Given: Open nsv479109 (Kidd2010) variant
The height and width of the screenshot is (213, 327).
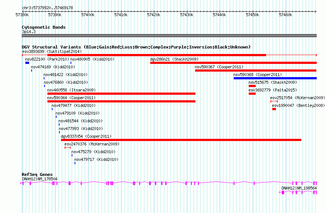Looking at the screenshot, I should click(78, 113).
